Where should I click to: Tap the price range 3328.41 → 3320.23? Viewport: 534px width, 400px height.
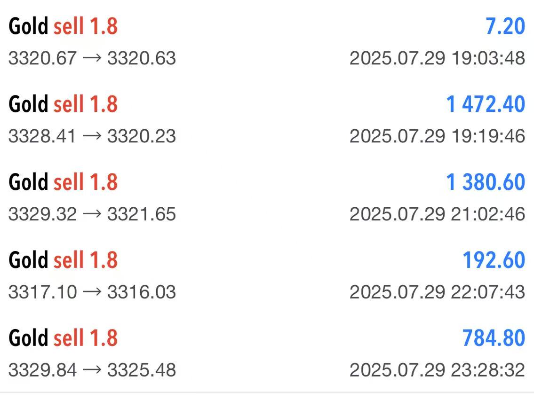click(92, 136)
